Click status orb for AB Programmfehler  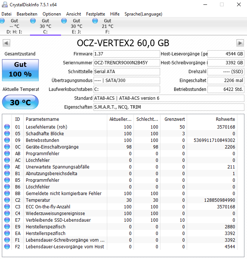(7, 153)
